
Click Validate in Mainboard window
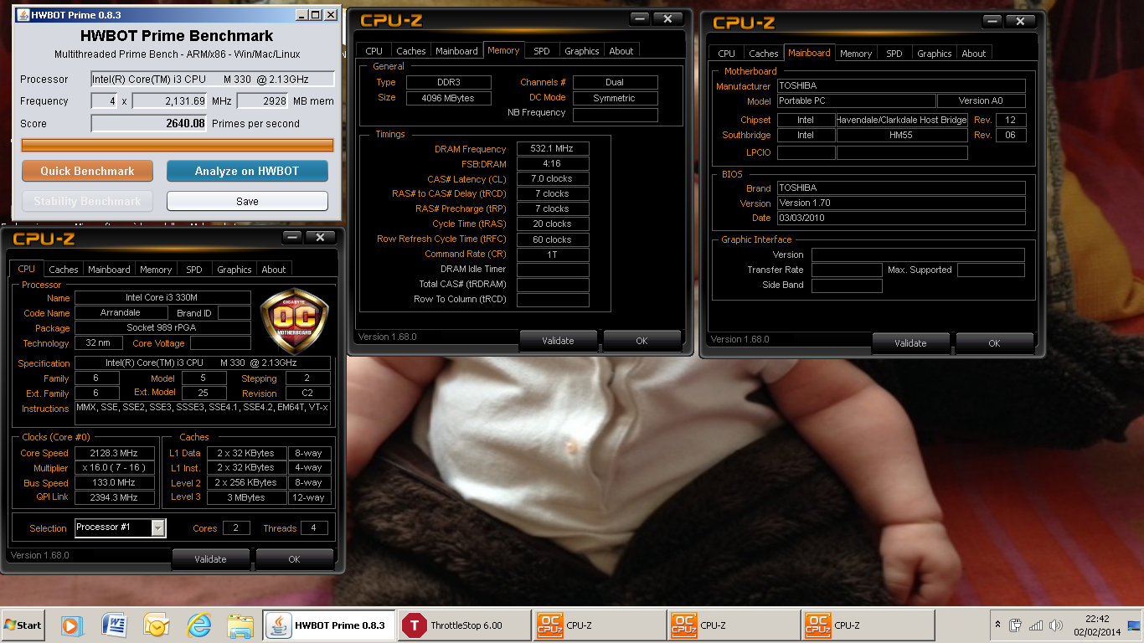[910, 343]
